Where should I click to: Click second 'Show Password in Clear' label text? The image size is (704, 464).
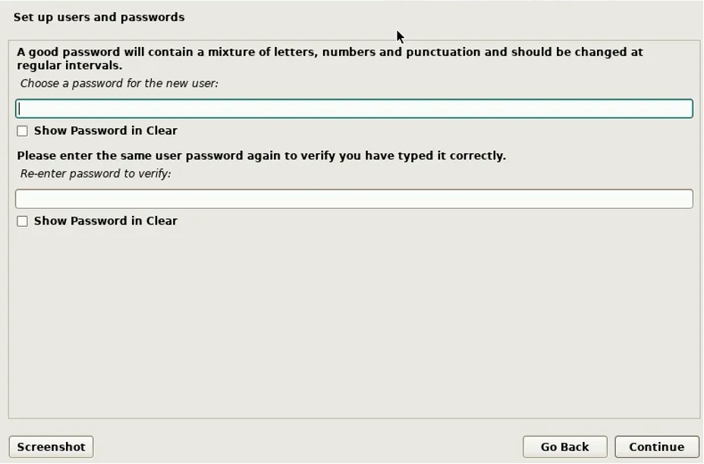pos(105,221)
